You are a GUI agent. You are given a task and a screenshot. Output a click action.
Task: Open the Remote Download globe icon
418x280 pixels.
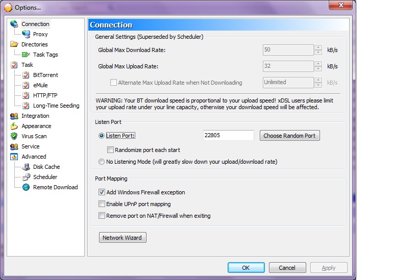point(26,187)
